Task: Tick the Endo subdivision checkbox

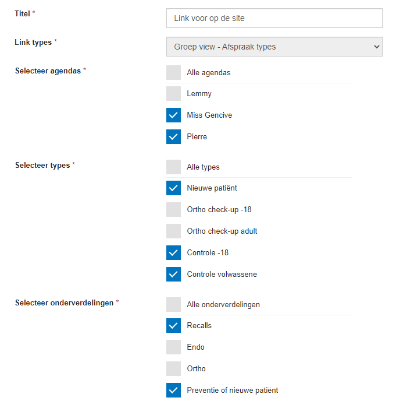Action: [173, 347]
